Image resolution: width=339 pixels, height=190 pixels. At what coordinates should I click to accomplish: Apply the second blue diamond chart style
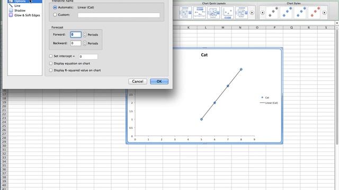[x=301, y=12]
